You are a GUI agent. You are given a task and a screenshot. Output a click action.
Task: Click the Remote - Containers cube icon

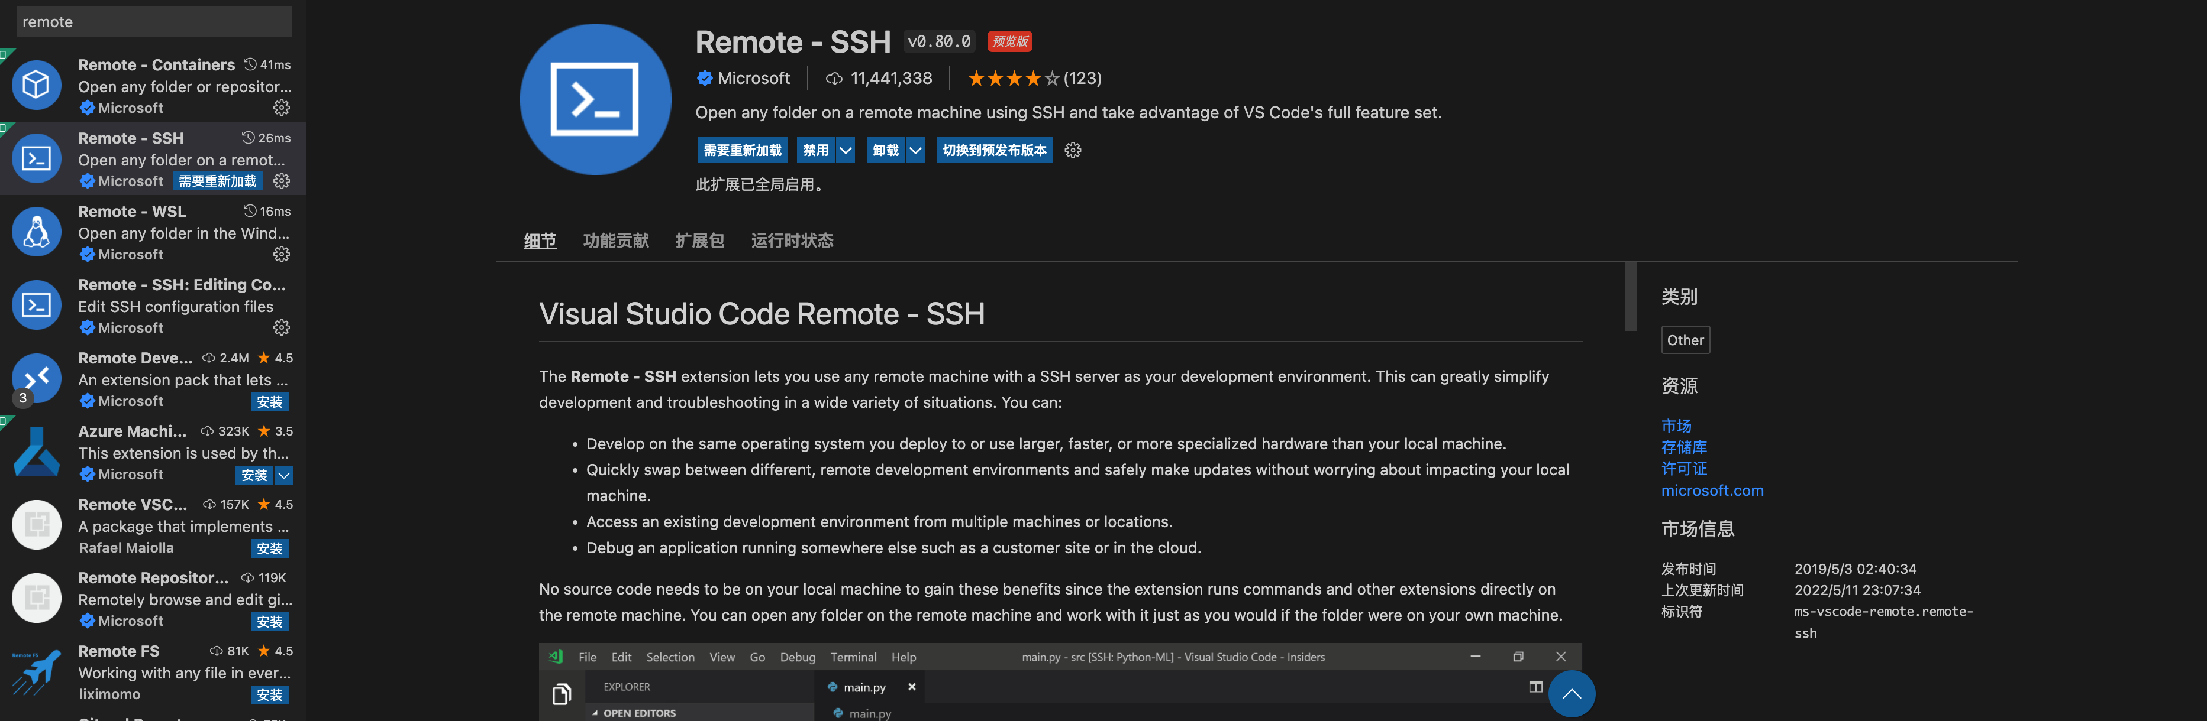click(36, 85)
